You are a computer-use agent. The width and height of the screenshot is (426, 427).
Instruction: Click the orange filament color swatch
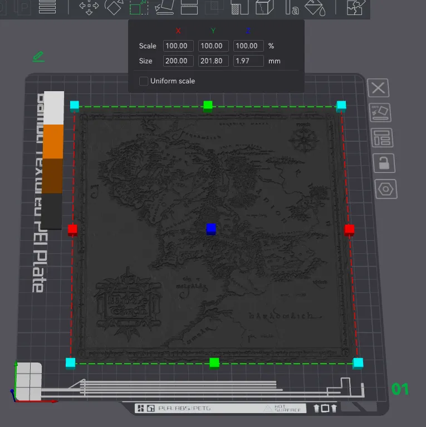[53, 142]
